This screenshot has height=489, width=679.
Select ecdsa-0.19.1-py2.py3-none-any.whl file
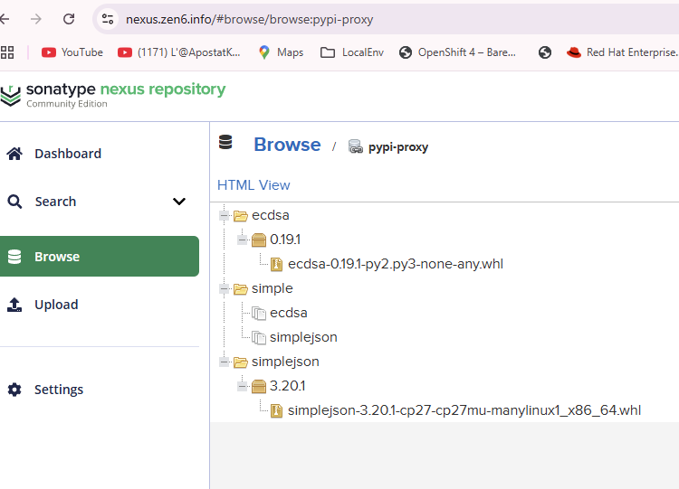(395, 265)
